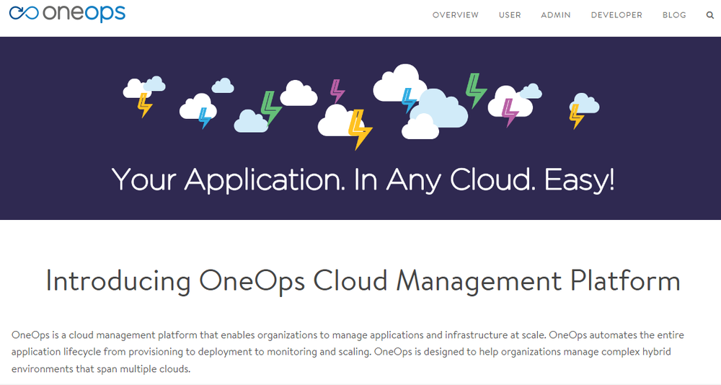Open the OVERVIEW menu item
Viewport: 721px width, 385px height.
pos(455,15)
